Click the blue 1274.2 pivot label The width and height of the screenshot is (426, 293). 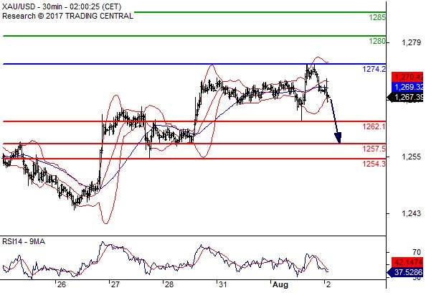point(374,69)
